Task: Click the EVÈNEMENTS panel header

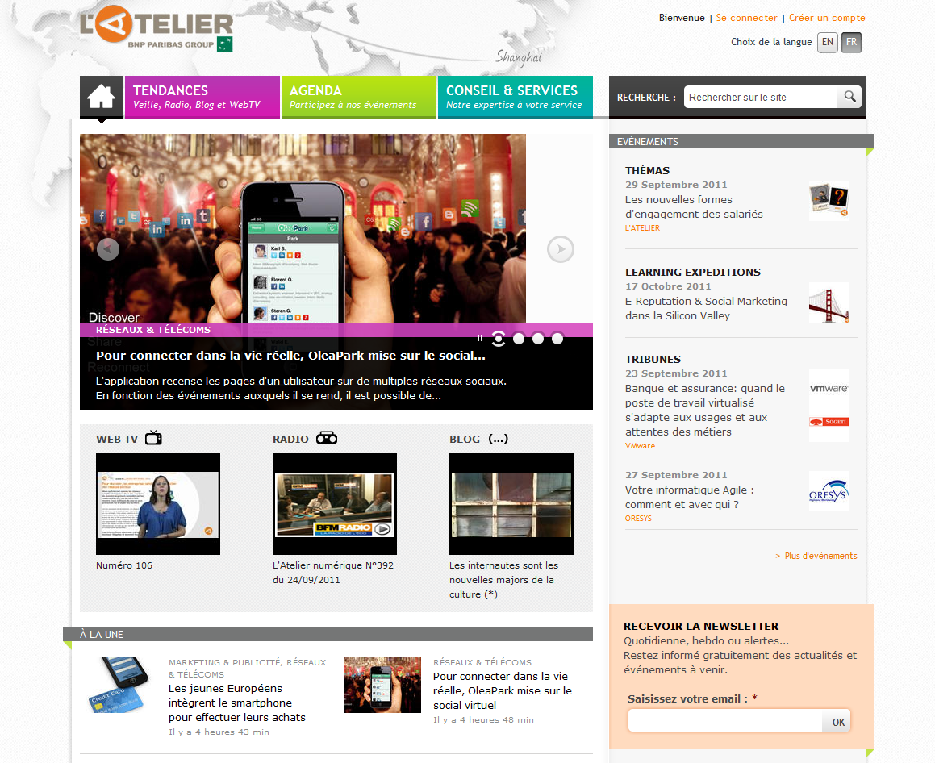Action: pyautogui.click(x=742, y=141)
